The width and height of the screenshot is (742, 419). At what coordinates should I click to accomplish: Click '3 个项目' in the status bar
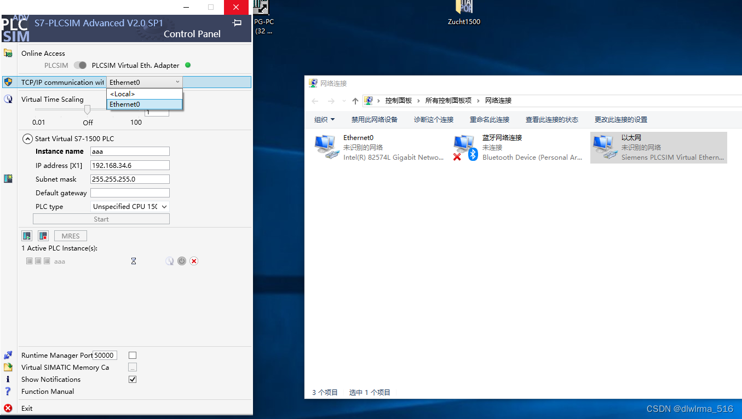click(325, 392)
